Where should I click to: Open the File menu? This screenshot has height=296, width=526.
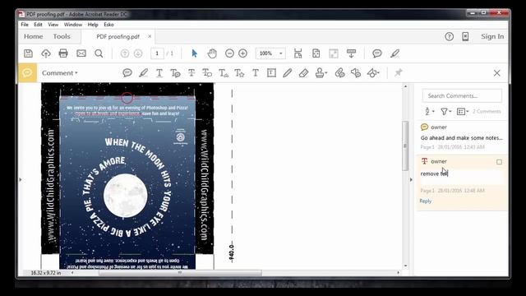click(25, 25)
